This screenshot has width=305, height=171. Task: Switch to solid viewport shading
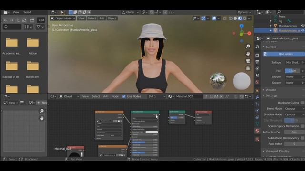(235, 19)
